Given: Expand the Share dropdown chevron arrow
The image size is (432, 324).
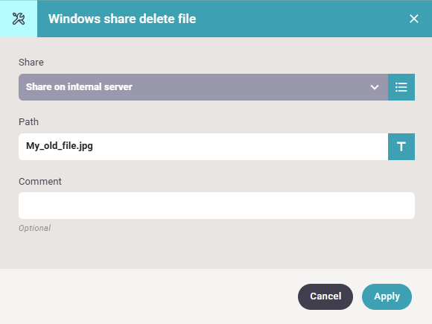Looking at the screenshot, I should tap(374, 87).
